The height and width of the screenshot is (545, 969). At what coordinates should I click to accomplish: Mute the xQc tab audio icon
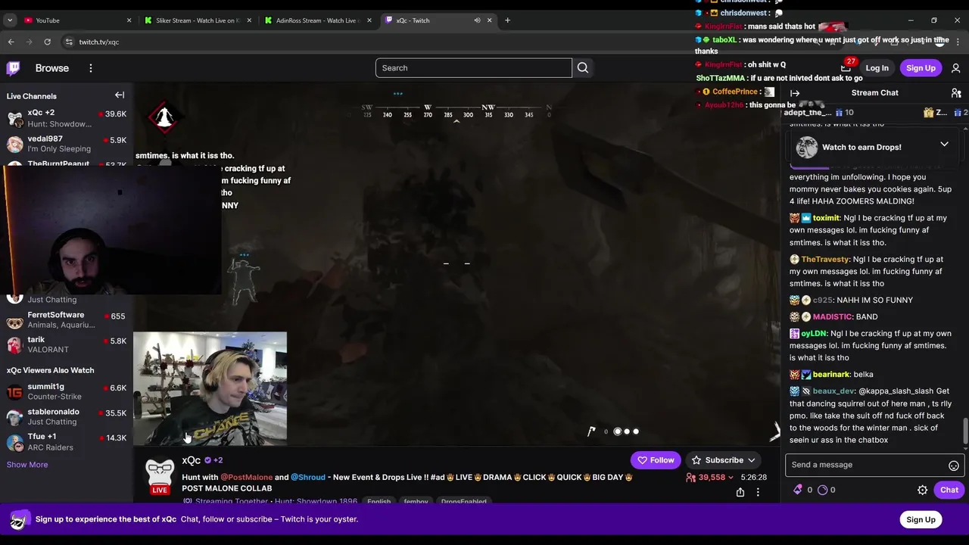[477, 20]
